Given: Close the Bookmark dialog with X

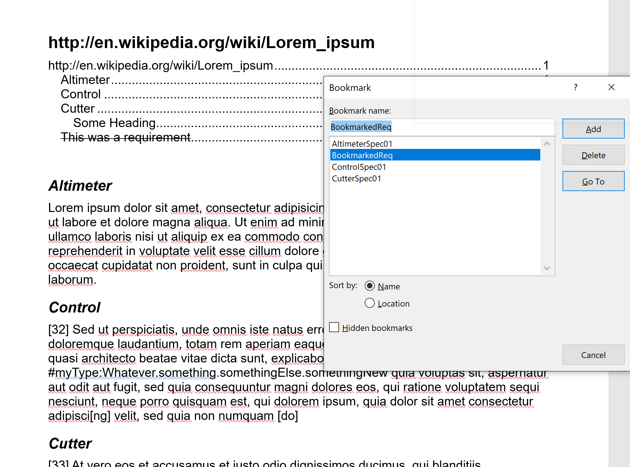Looking at the screenshot, I should (612, 87).
